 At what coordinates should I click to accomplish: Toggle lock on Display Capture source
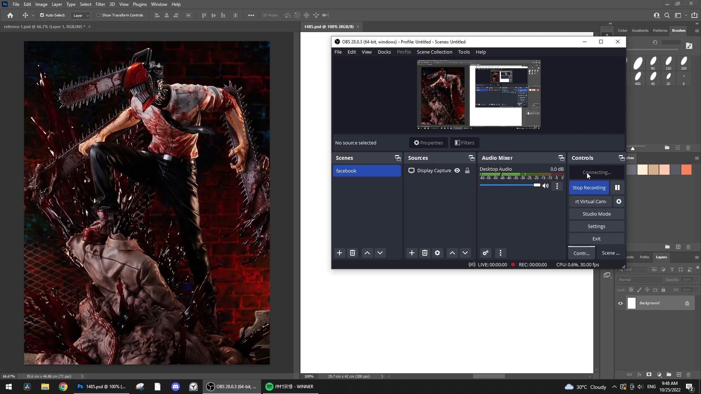467,170
